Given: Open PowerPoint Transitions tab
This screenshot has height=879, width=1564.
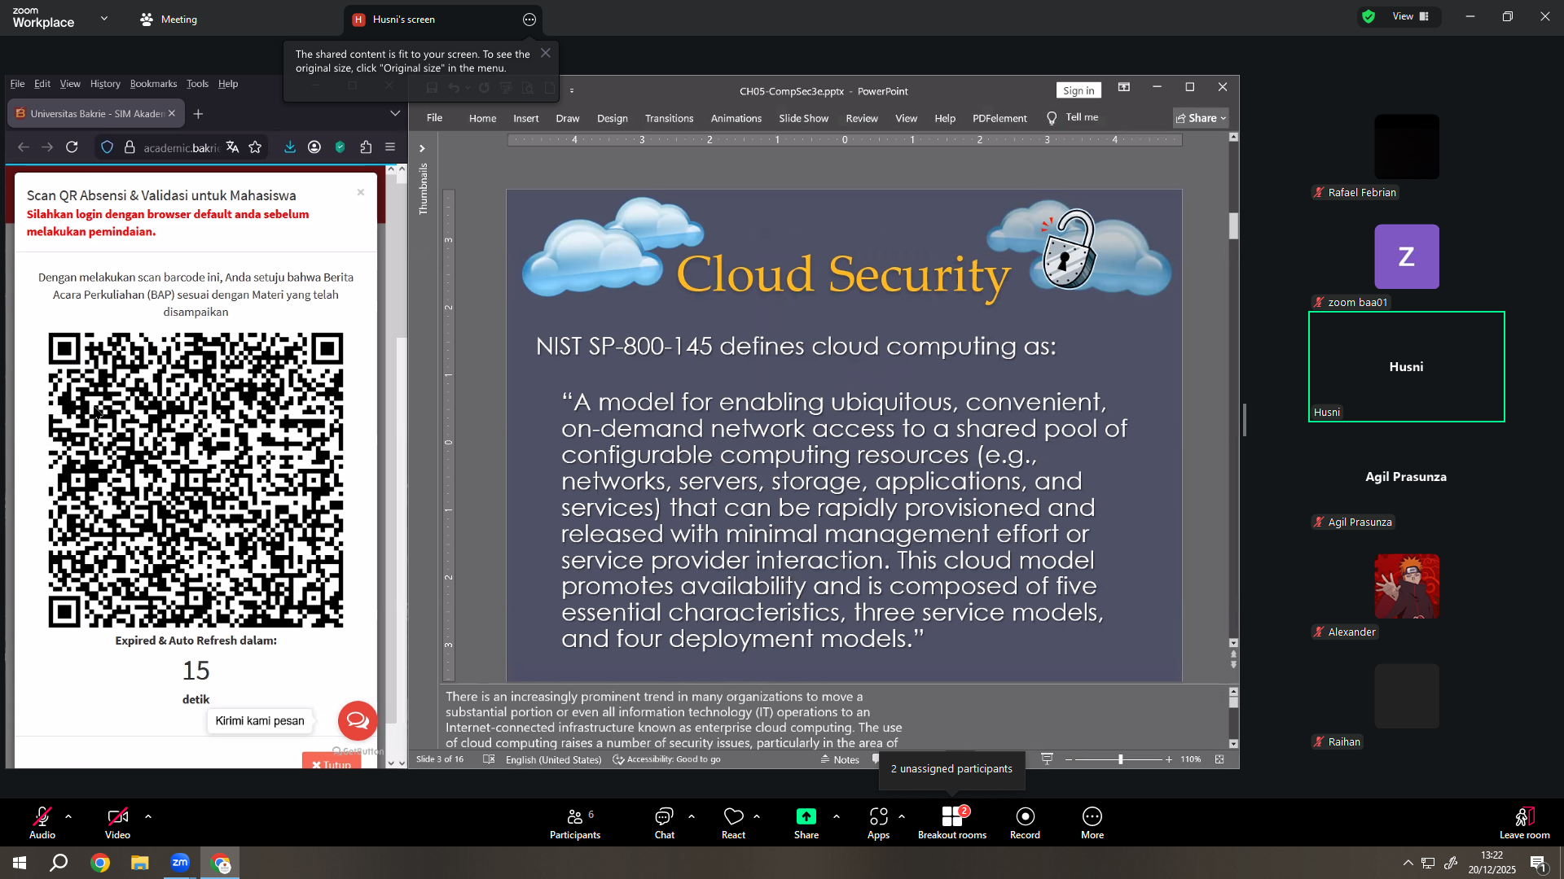Looking at the screenshot, I should click(x=669, y=118).
